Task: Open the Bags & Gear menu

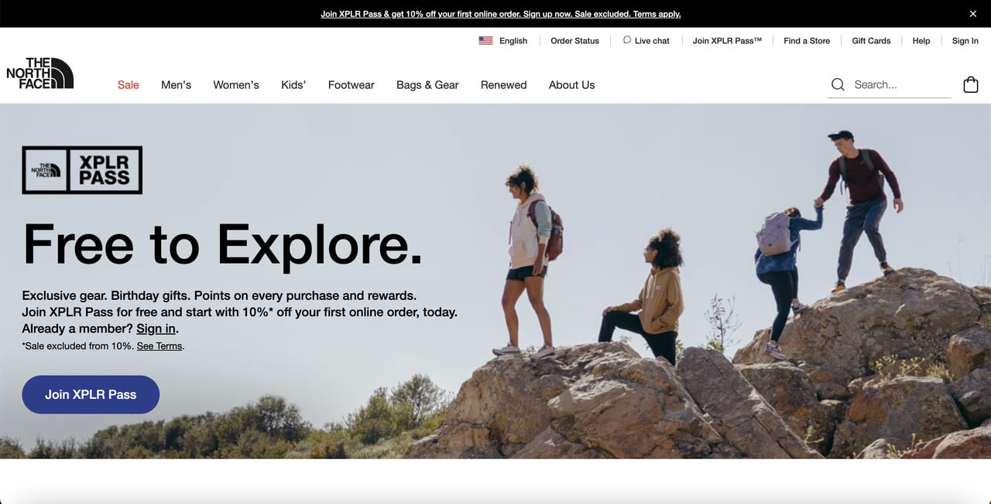Action: click(427, 85)
